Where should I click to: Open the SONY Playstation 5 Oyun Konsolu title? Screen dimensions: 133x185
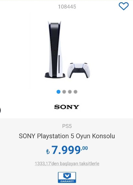point(67,136)
